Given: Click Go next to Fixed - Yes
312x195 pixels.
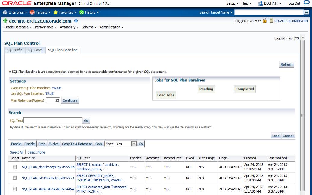Looking at the screenshot, I should coord(141,144).
